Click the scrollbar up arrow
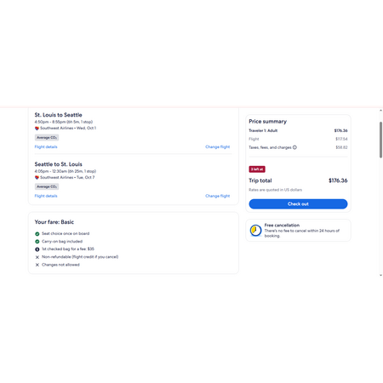Image resolution: width=383 pixels, height=383 pixels. [380, 111]
